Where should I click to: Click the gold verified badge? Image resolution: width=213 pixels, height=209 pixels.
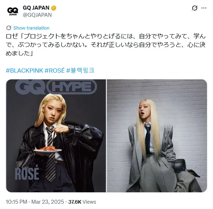(53, 8)
